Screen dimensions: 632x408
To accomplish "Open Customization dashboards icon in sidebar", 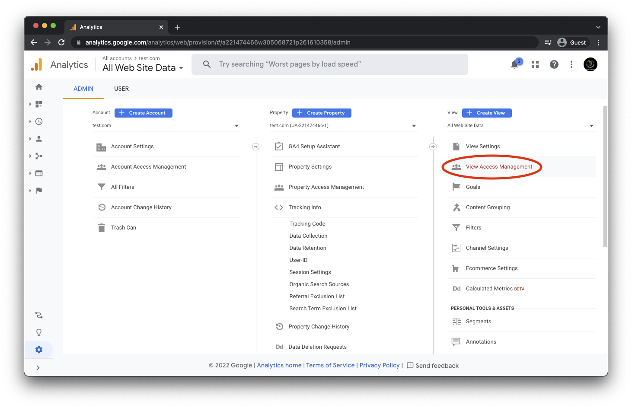I will [39, 104].
